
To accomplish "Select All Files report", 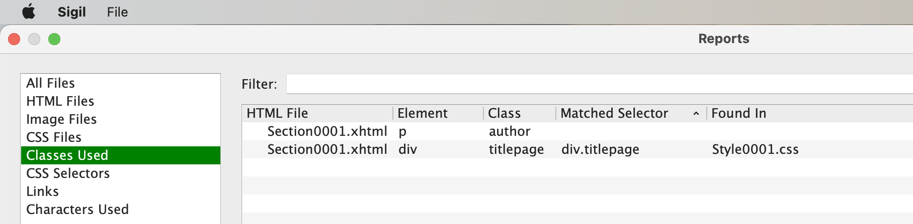I will (50, 83).
